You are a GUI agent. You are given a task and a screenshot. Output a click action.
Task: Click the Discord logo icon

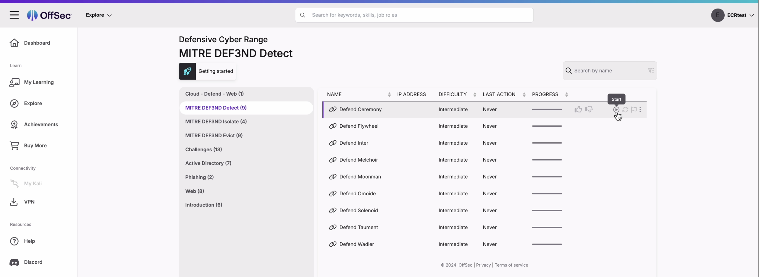14,262
